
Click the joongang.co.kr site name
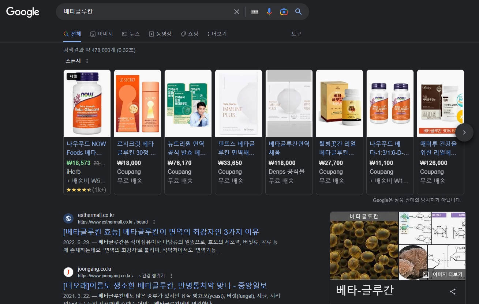coord(95,269)
